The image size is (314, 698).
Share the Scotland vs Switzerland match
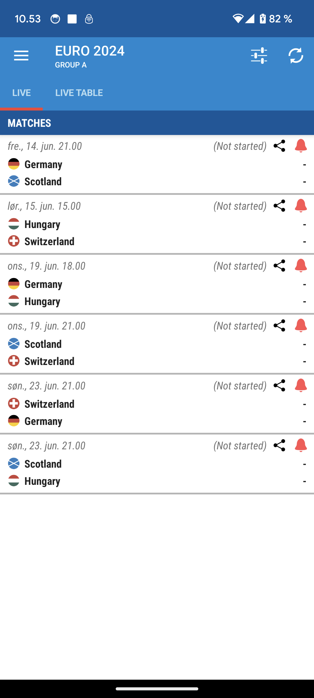click(279, 325)
